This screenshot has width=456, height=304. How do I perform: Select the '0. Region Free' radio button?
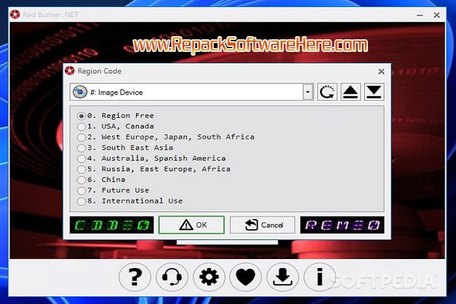point(82,116)
